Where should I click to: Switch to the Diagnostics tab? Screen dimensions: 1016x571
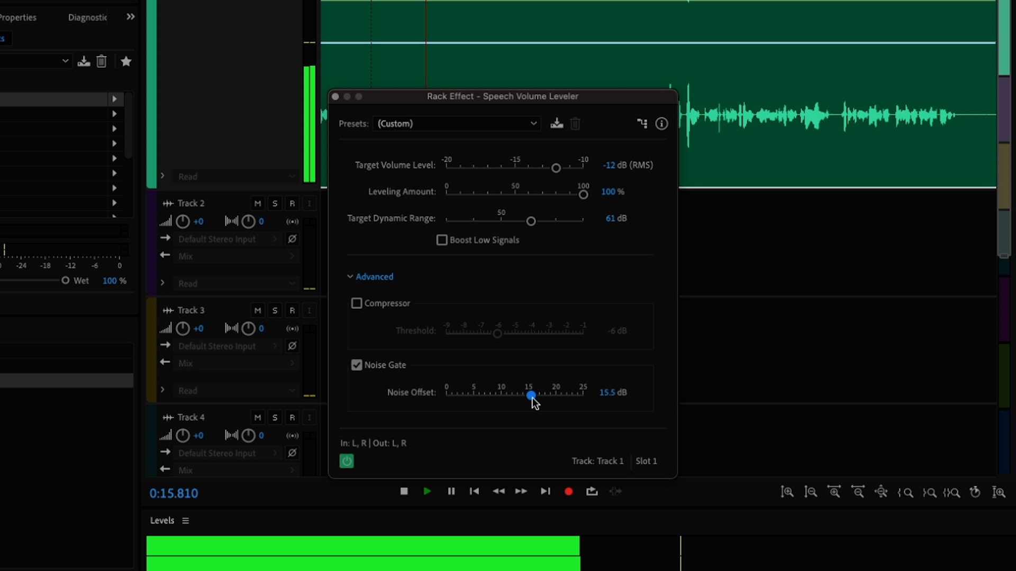point(88,17)
